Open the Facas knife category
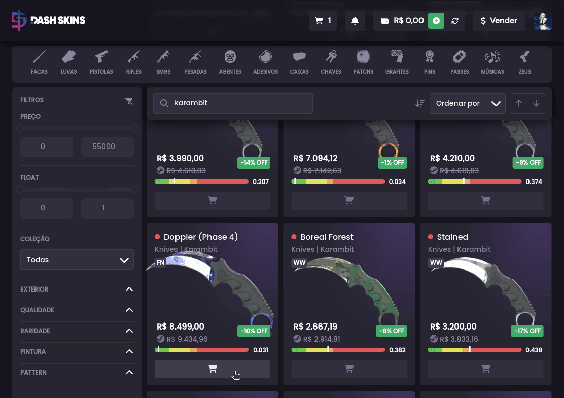The height and width of the screenshot is (398, 564). [x=39, y=62]
